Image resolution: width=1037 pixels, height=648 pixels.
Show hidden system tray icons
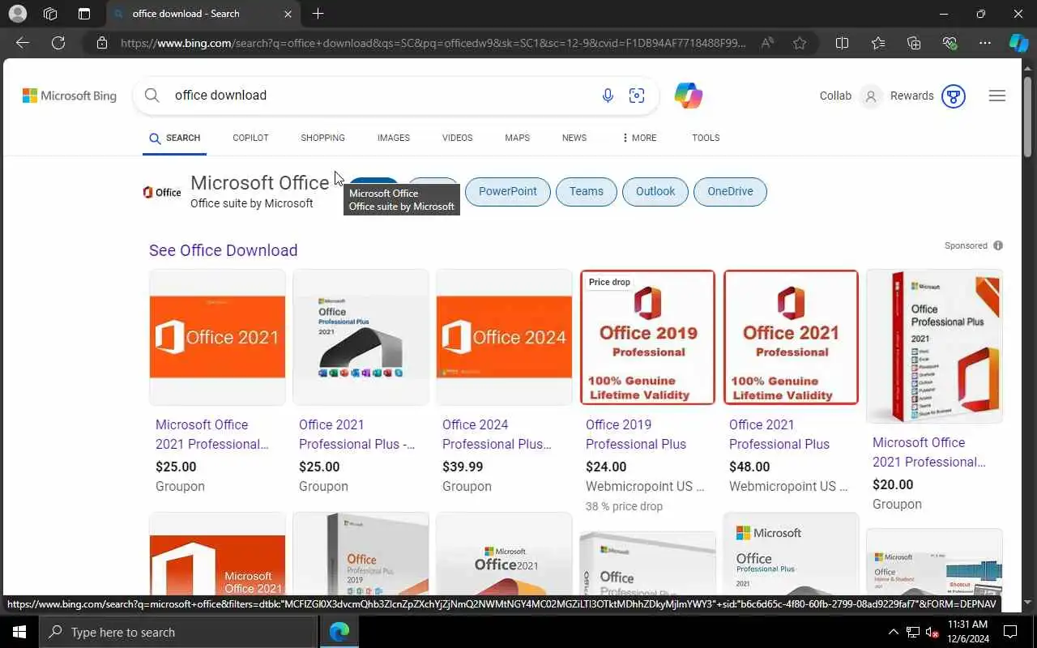[893, 632]
